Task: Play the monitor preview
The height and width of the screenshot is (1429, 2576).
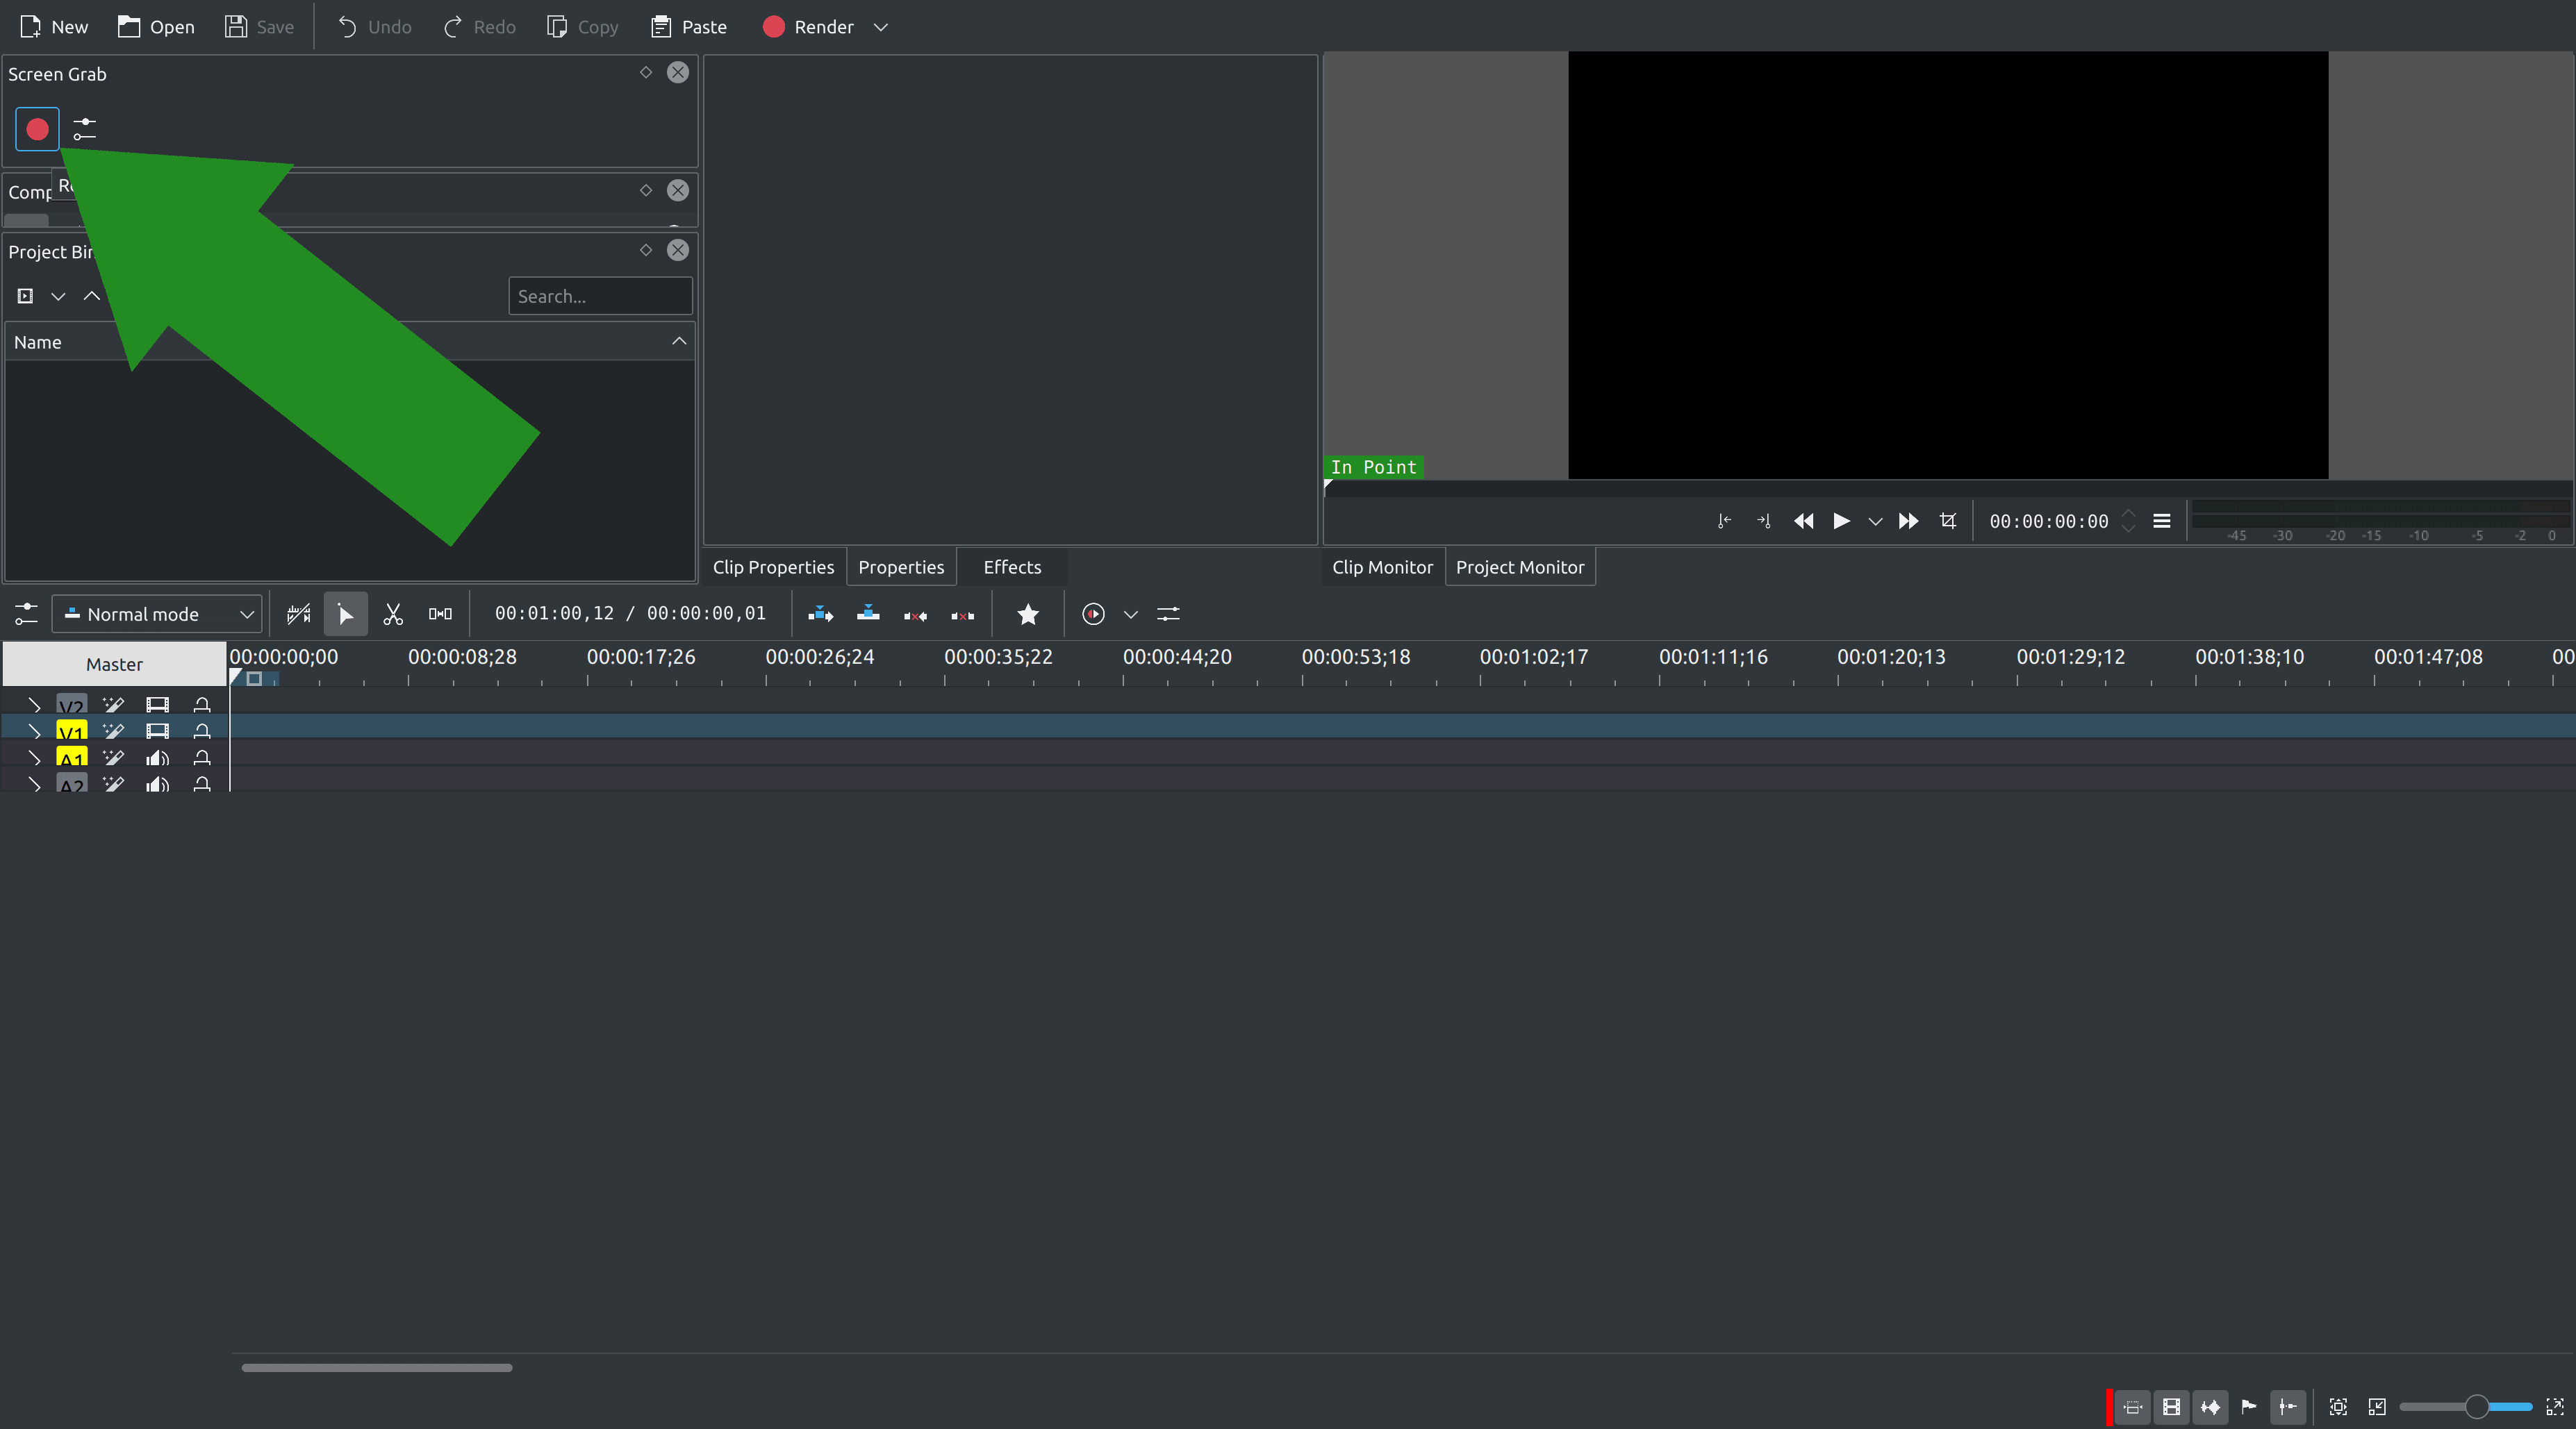Action: click(1841, 521)
